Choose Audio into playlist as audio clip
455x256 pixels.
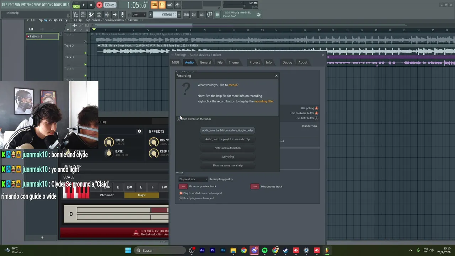(227, 139)
